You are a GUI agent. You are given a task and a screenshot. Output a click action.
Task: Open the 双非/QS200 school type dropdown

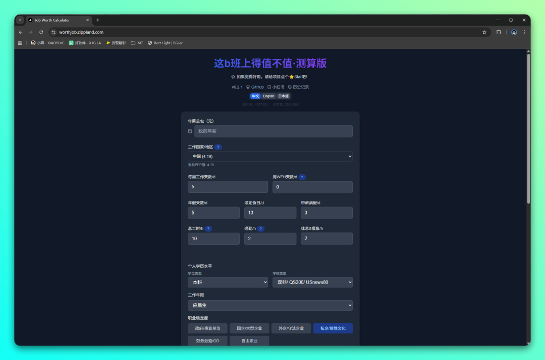click(x=312, y=282)
